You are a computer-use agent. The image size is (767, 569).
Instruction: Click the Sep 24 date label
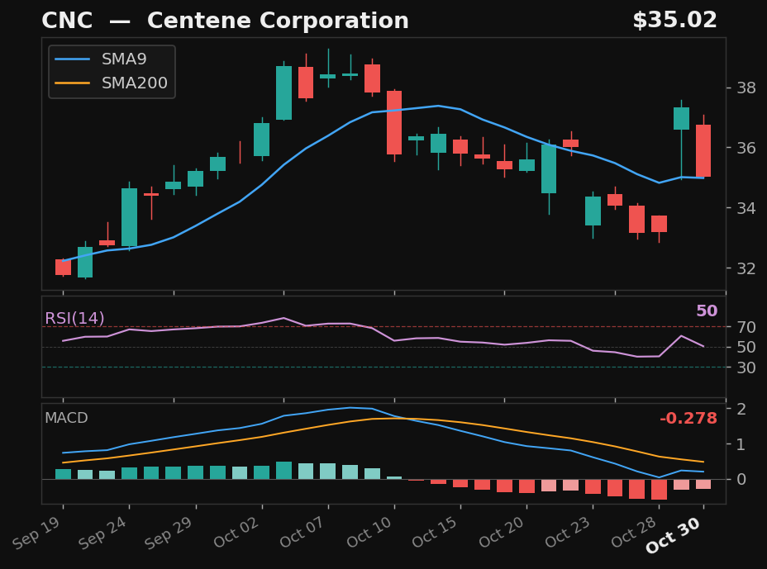[102, 533]
